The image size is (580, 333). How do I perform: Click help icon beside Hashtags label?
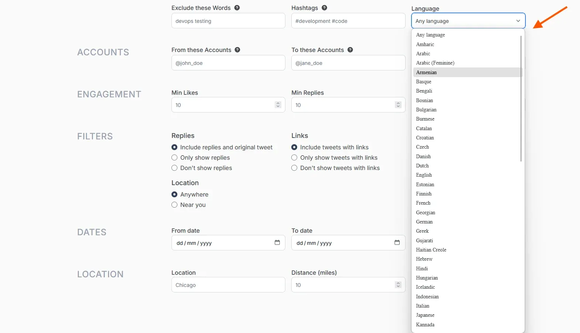(324, 8)
